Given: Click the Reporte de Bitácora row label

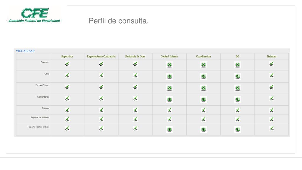Looking at the screenshot, I should 40,117.
